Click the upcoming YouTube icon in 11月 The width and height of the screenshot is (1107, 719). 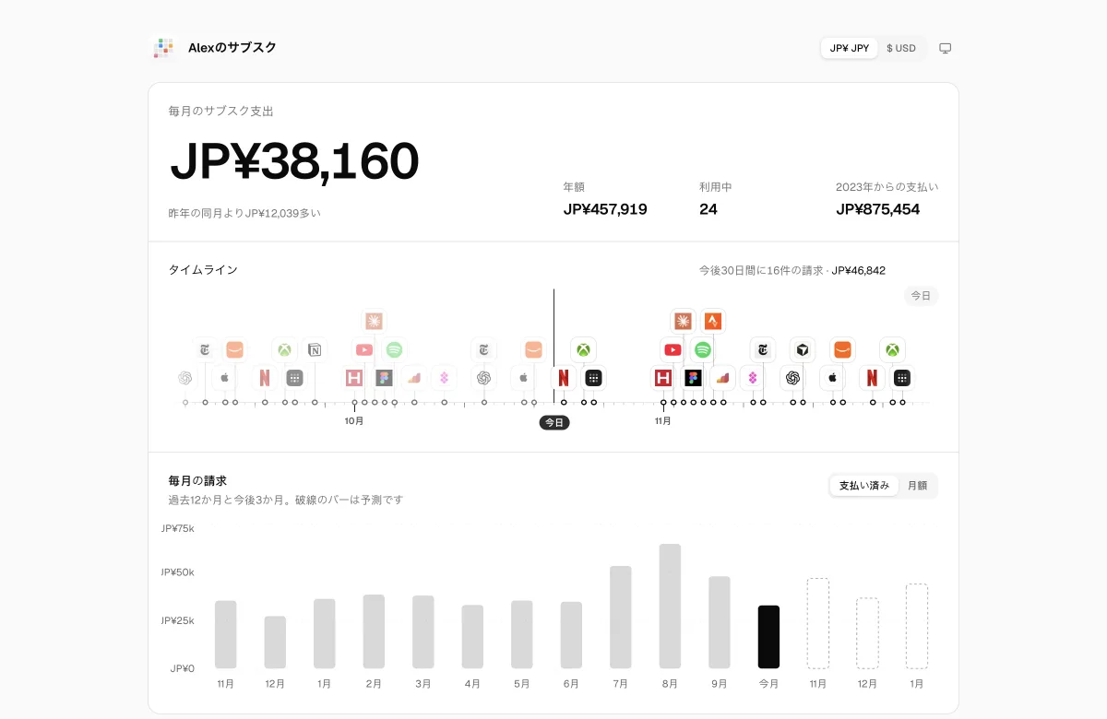tap(673, 350)
